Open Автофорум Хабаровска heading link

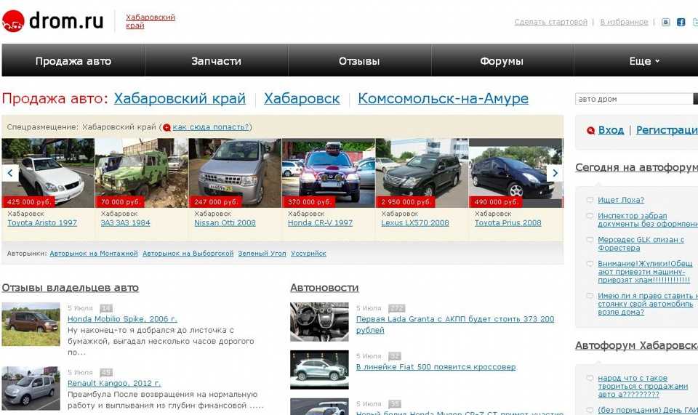click(x=637, y=346)
